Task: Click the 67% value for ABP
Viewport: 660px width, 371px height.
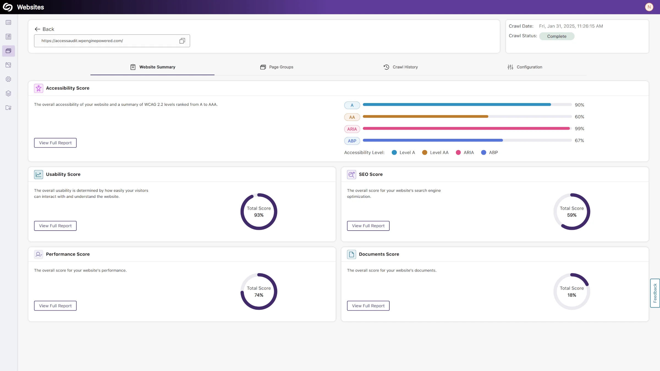Action: 579,140
